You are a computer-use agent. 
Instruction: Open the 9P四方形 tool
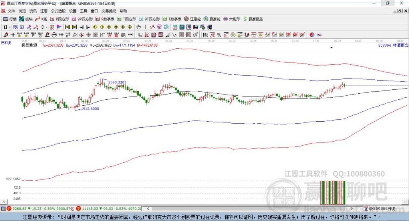pos(82,19)
